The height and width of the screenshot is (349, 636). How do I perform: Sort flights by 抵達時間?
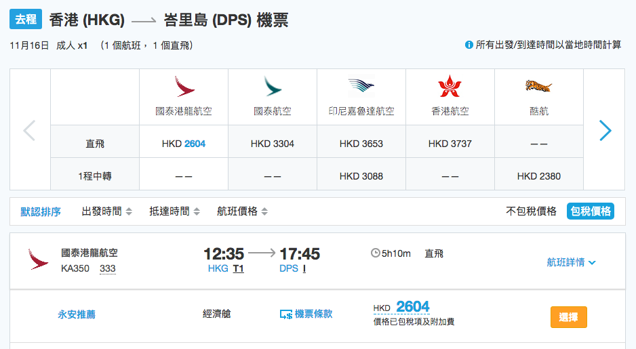[174, 211]
